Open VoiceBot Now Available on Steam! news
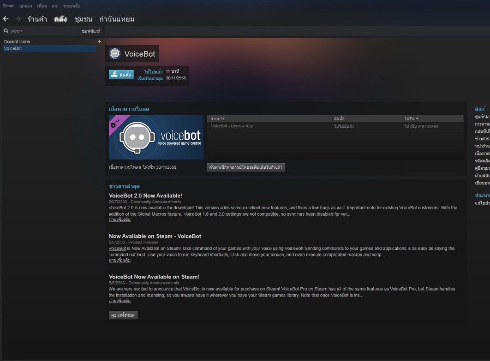Screen dimensions: 490x361 point(154,277)
